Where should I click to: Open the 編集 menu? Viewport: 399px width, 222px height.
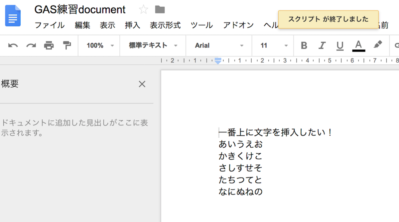82,25
